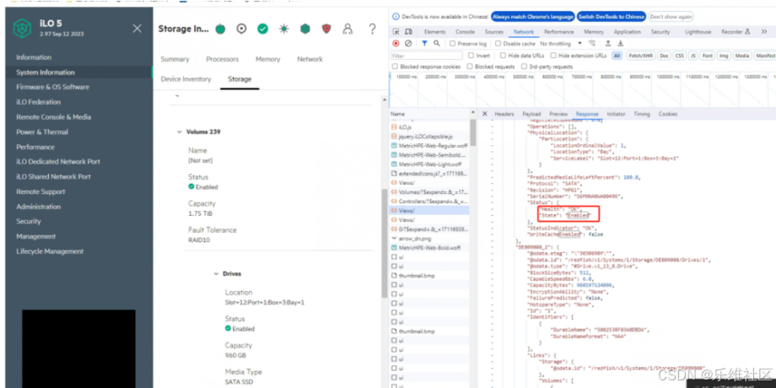This screenshot has height=388, width=776.
Task: Click the UID indicator target icon
Action: [241, 30]
